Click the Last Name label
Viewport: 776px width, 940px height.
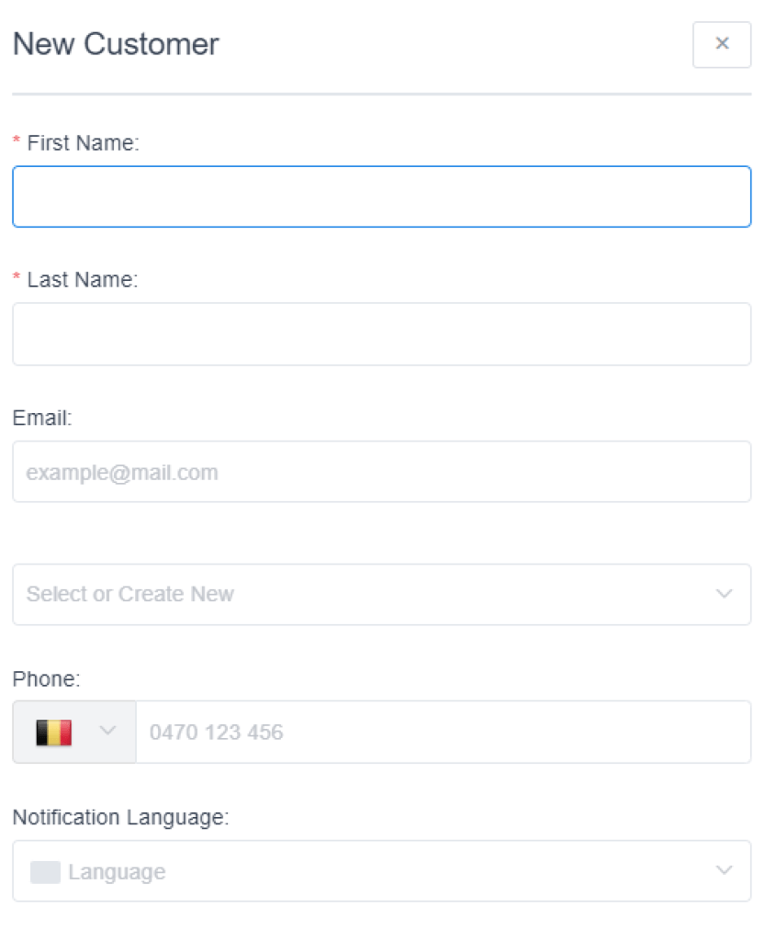(x=83, y=281)
